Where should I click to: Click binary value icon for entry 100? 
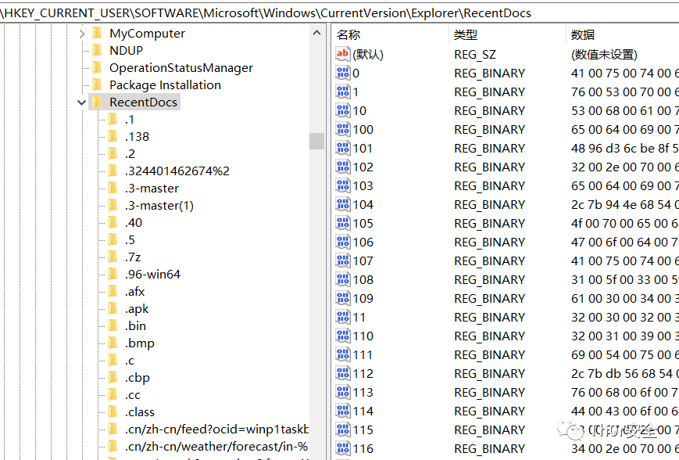coord(342,129)
